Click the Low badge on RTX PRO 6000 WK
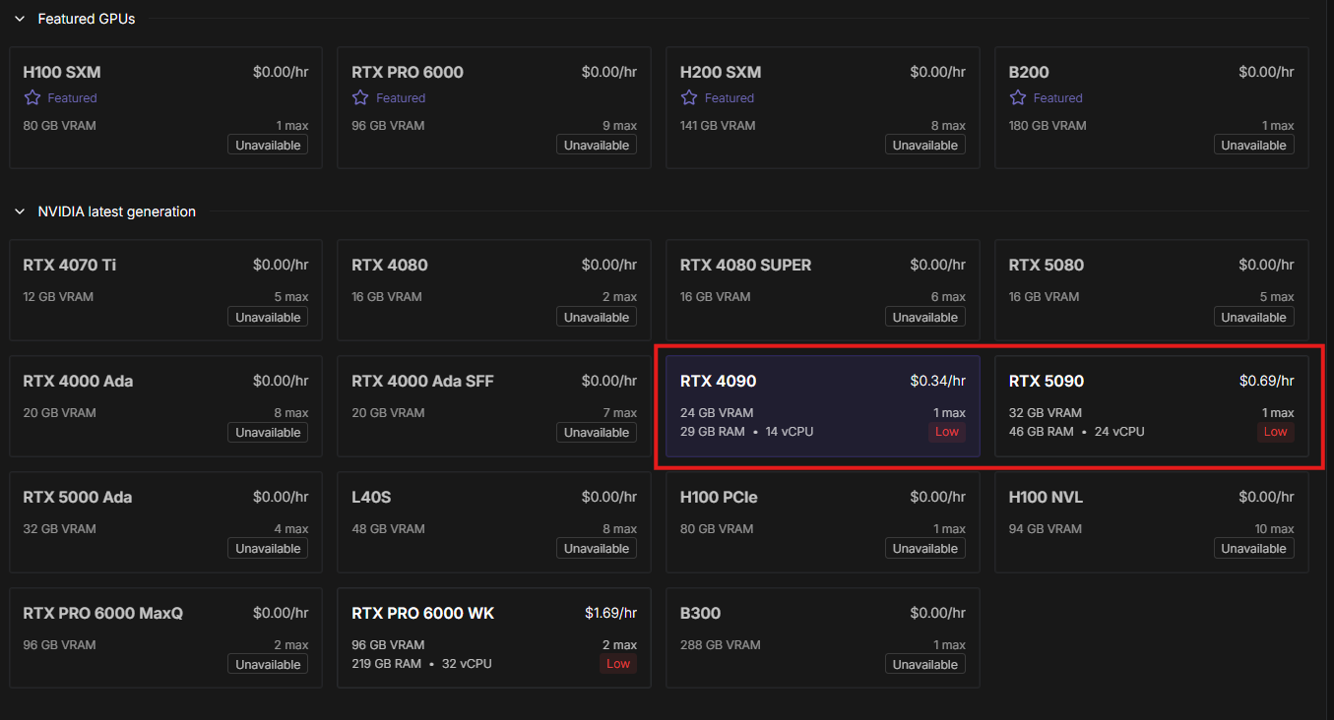The width and height of the screenshot is (1334, 720). 618,664
